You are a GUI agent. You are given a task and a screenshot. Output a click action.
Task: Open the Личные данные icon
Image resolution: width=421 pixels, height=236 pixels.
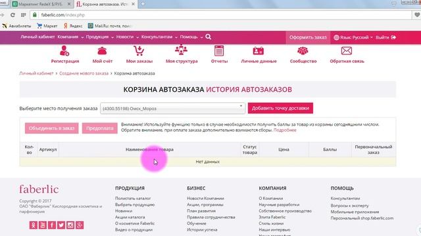tap(259, 50)
